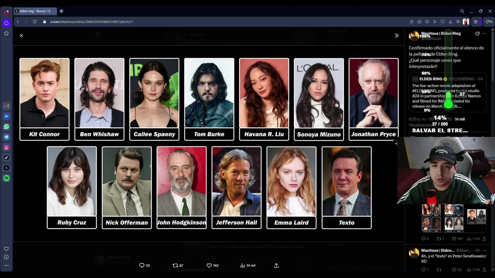Click the send/flow arrow icon in address bar

pyautogui.click(x=435, y=22)
